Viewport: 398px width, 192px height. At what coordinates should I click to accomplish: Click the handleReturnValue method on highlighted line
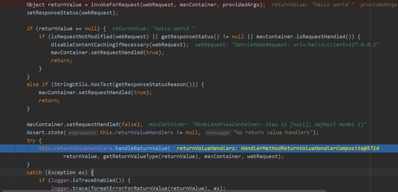tap(141, 148)
